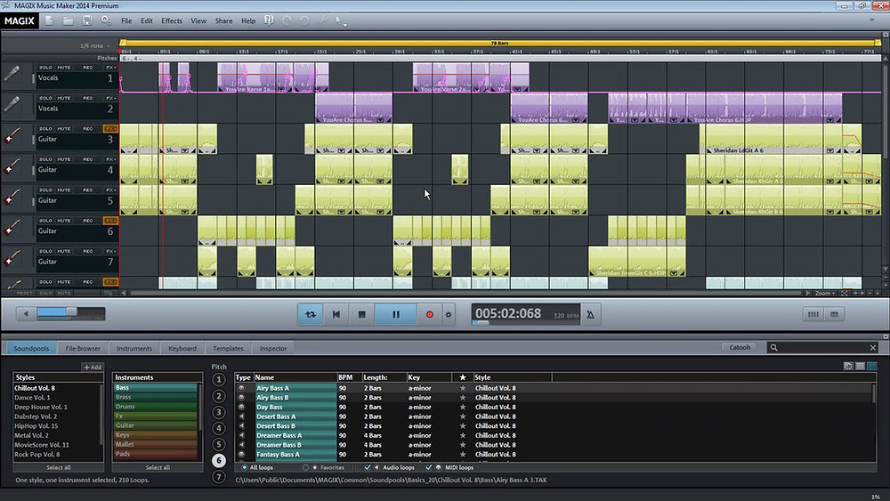Mute the Vocals track 2
The height and width of the screenshot is (501, 890).
tap(64, 98)
